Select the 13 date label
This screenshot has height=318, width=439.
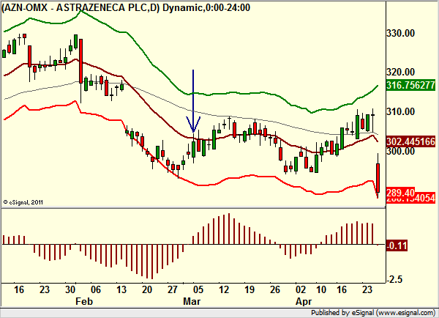coord(121,289)
